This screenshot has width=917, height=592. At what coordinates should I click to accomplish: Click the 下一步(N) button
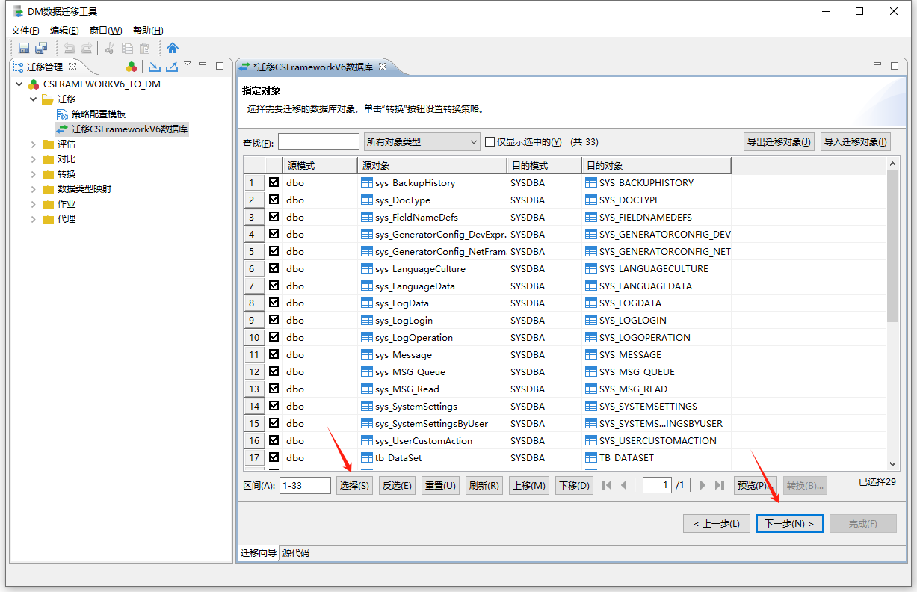pos(789,524)
